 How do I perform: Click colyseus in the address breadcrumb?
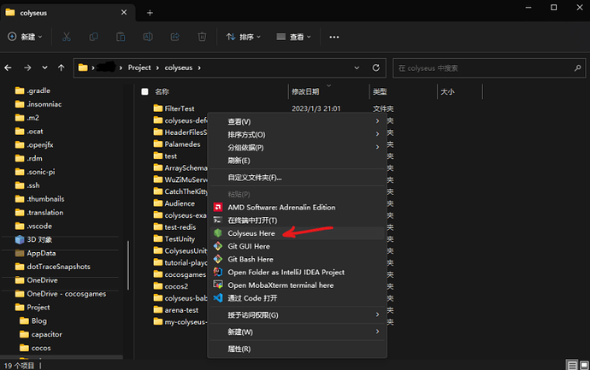pyautogui.click(x=179, y=68)
